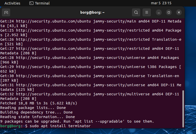
Task: Open the clock showing mar 5 23:15
Action: [161, 3]
